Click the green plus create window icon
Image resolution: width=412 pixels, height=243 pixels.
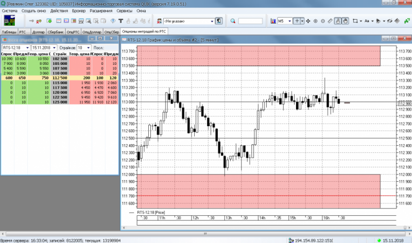click(49, 21)
